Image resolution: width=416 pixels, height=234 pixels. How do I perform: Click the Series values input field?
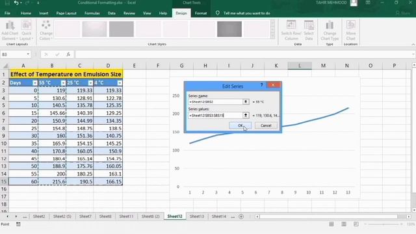click(x=215, y=115)
